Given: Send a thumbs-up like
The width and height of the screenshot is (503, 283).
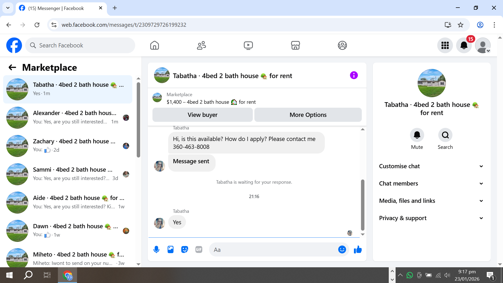Looking at the screenshot, I should (358, 249).
